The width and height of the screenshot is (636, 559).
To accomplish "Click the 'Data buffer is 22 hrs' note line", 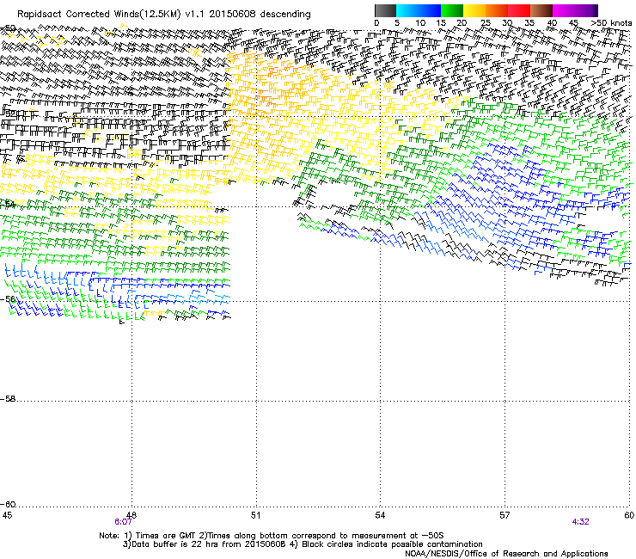I will tap(303, 544).
